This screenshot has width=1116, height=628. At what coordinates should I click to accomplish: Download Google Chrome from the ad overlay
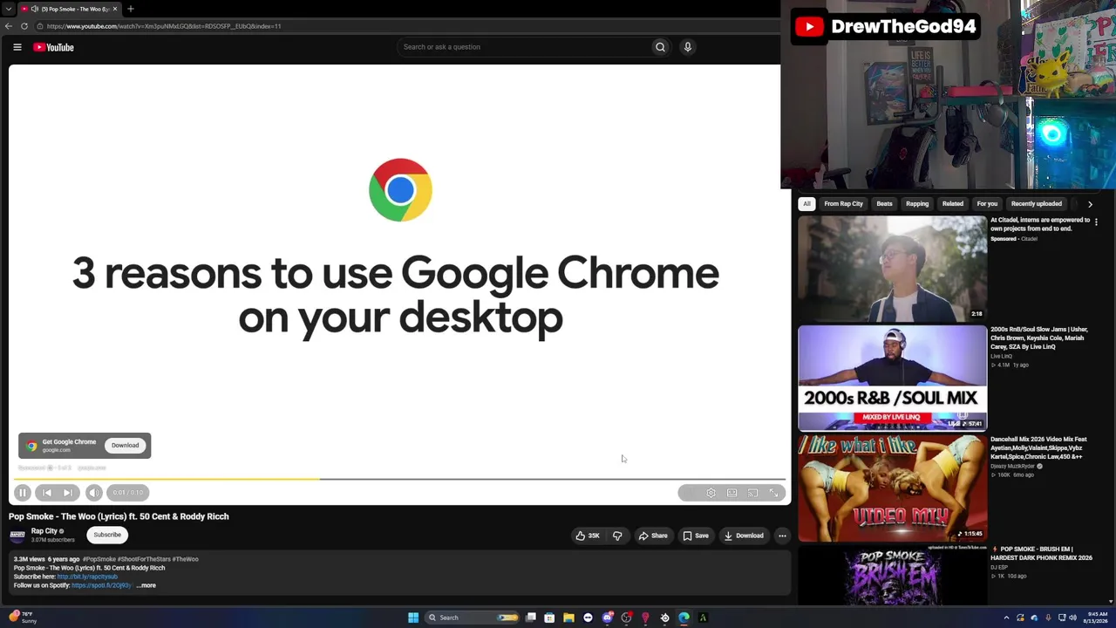[x=125, y=446]
